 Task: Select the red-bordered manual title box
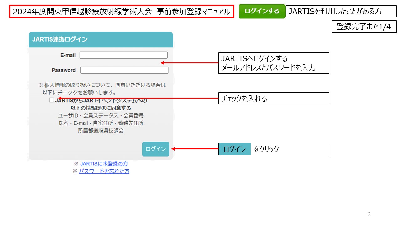click(122, 12)
